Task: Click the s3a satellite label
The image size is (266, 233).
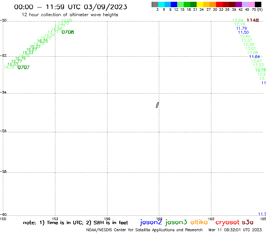Action: [247, 222]
